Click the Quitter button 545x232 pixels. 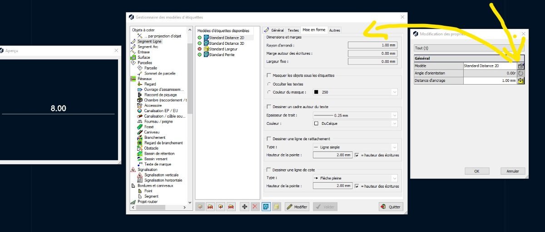391,207
